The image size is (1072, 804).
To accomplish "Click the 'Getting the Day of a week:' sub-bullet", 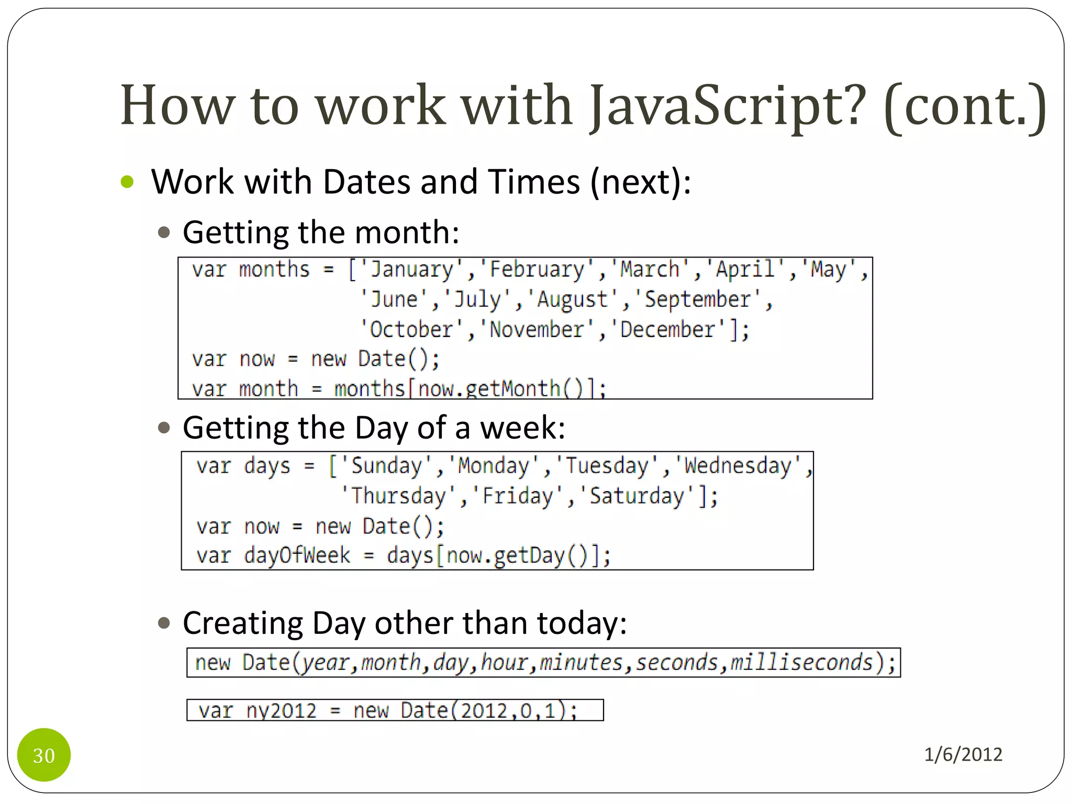I will [x=374, y=428].
